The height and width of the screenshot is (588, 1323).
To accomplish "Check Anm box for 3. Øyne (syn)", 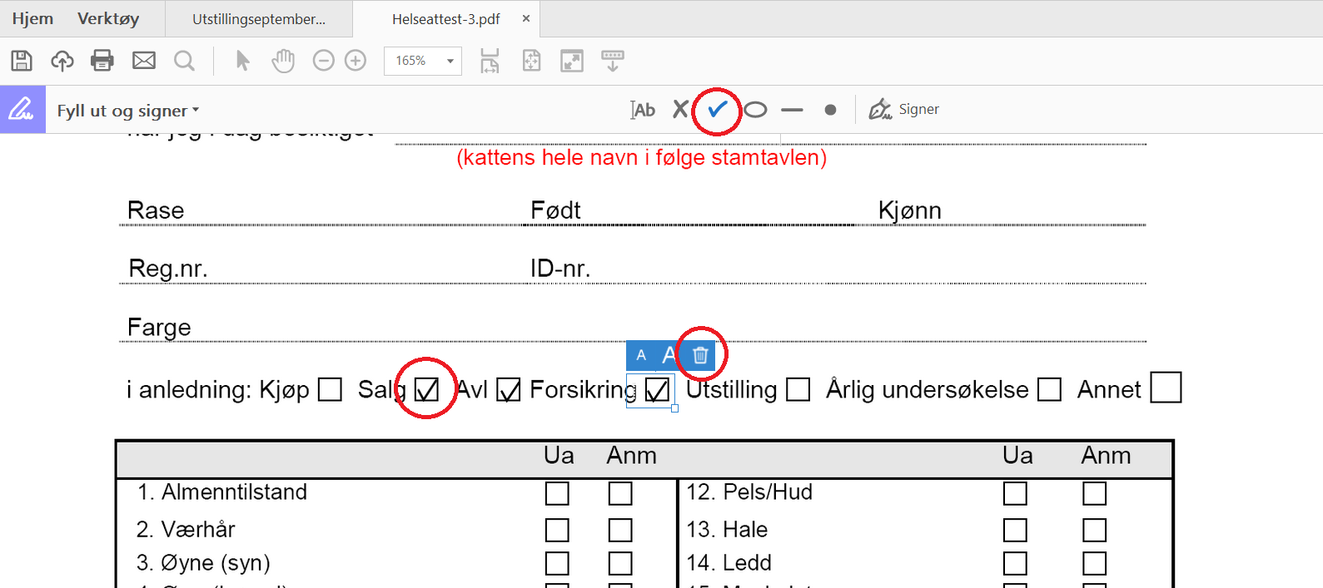I will pyautogui.click(x=620, y=563).
